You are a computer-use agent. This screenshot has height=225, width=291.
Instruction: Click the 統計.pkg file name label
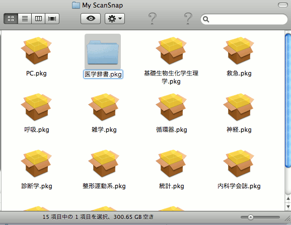tap(172, 186)
